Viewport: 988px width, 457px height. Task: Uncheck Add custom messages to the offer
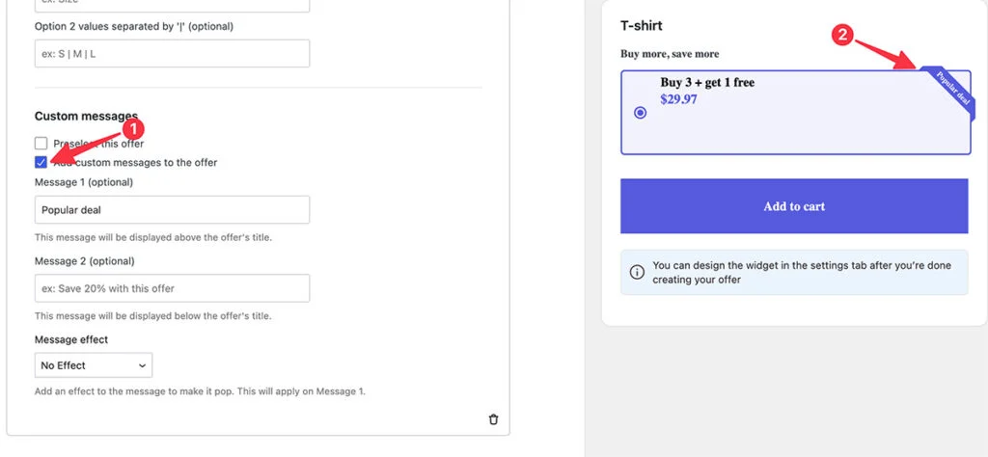[41, 162]
